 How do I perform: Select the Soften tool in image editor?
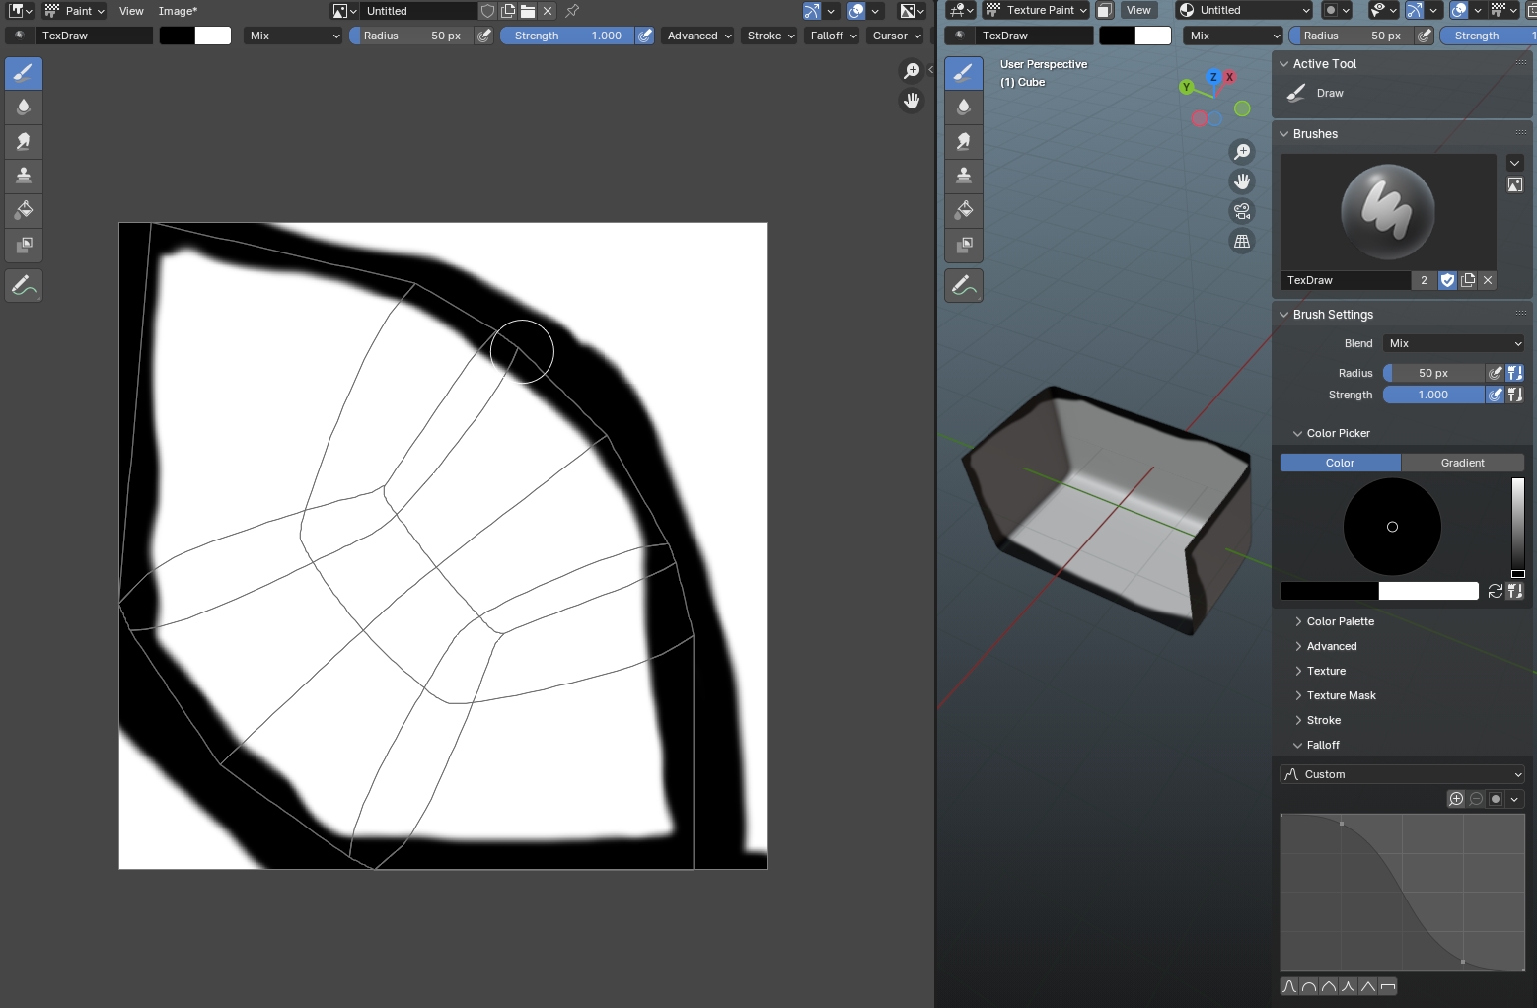point(24,108)
